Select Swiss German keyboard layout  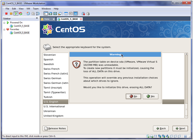coord(52,78)
